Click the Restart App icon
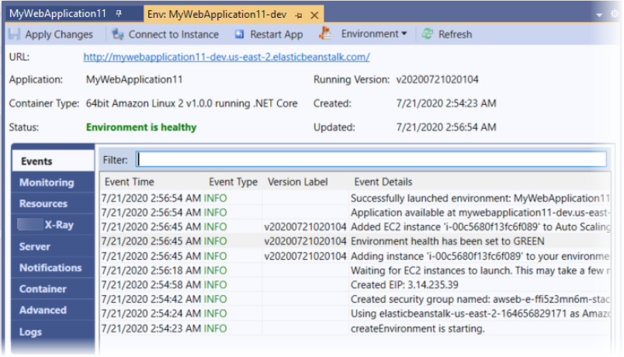This screenshot has width=624, height=357. [x=239, y=34]
